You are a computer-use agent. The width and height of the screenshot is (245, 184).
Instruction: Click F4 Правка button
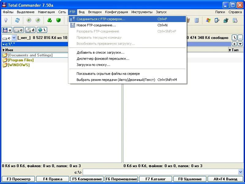53,179
